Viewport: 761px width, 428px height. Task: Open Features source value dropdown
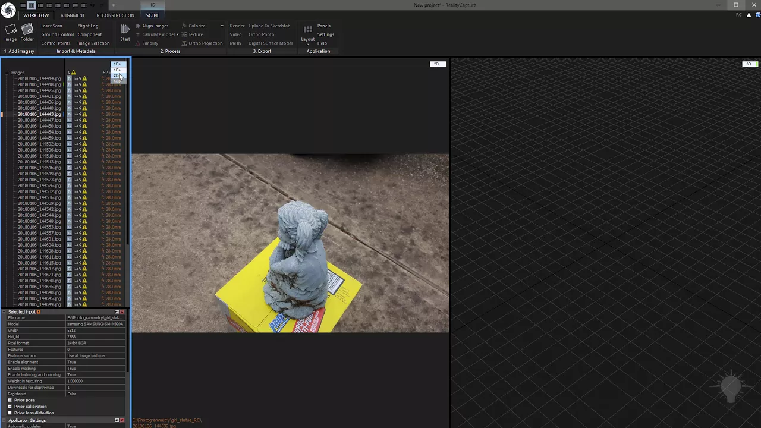click(95, 355)
